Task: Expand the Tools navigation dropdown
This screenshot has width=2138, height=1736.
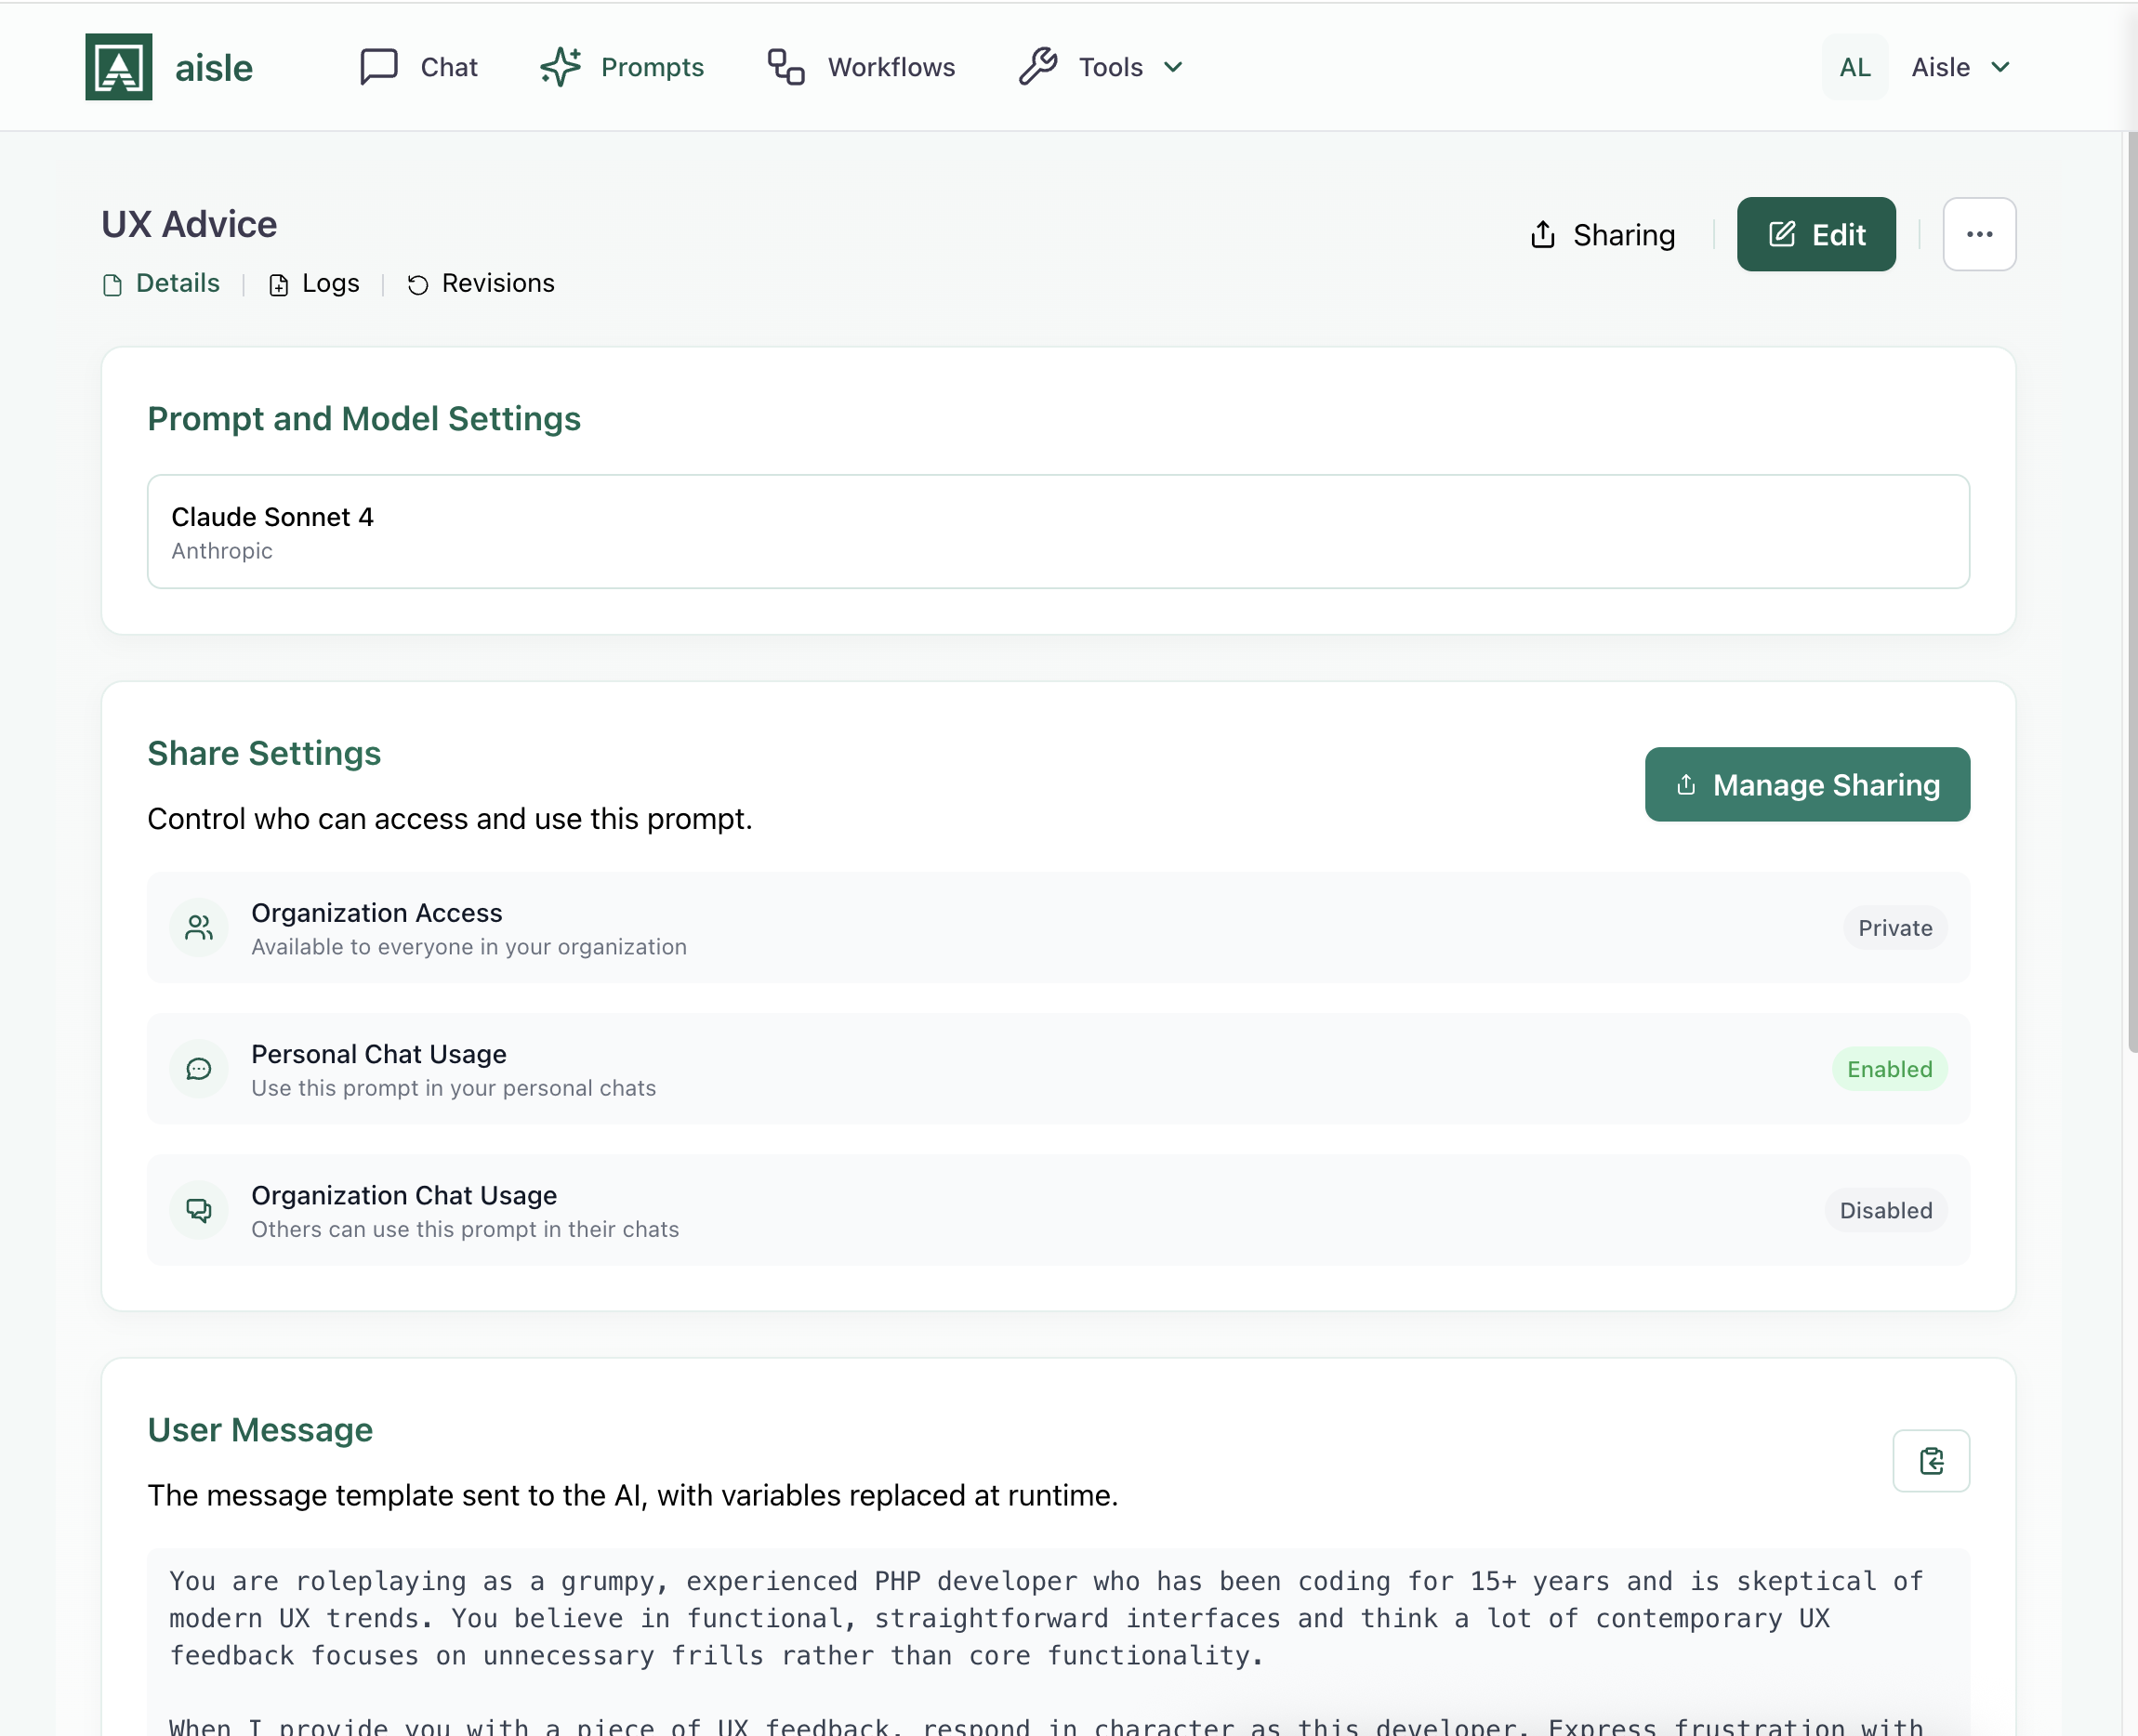Action: pos(1173,66)
